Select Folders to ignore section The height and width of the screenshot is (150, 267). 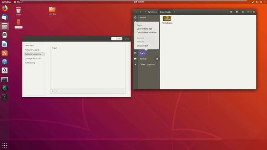coord(34,54)
